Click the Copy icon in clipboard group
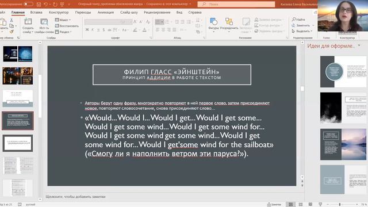Screen dimensions: 368x207 11,26
